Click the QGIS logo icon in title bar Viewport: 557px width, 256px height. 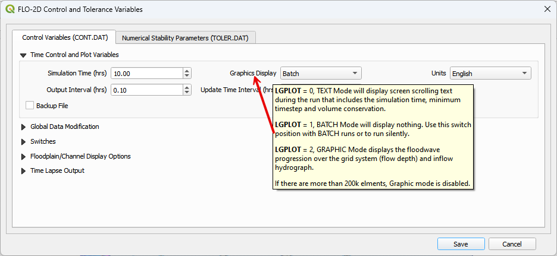tap(10, 10)
